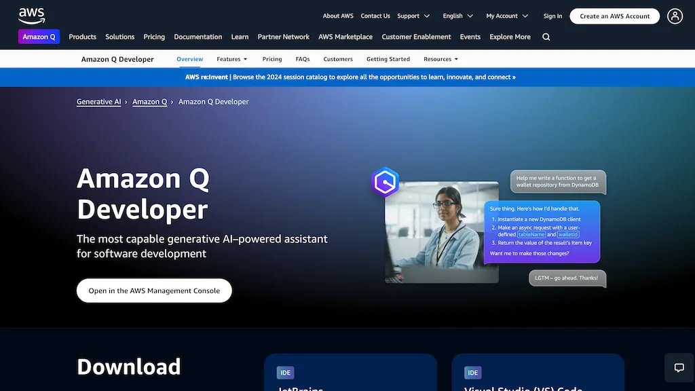Click the IDE badge on Visual Studio card
Viewport: 695px width, 391px height.
pos(473,373)
